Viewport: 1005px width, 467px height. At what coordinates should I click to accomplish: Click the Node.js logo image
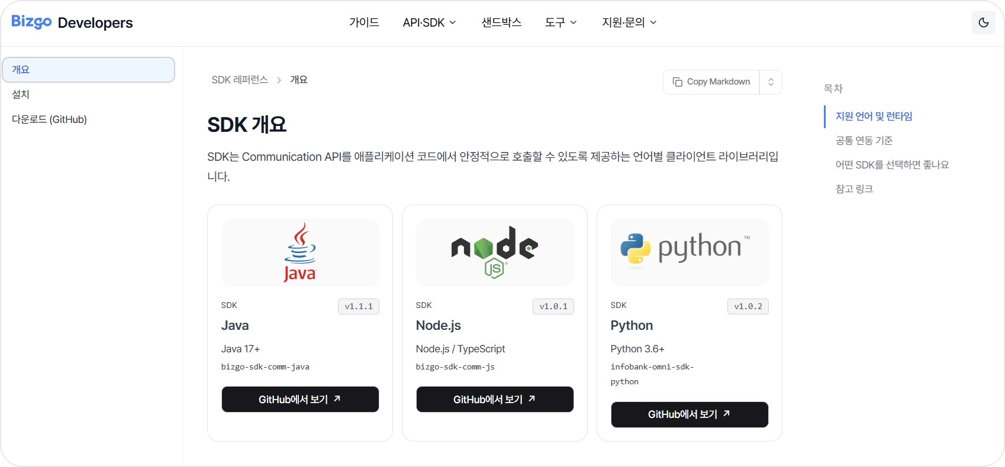495,252
